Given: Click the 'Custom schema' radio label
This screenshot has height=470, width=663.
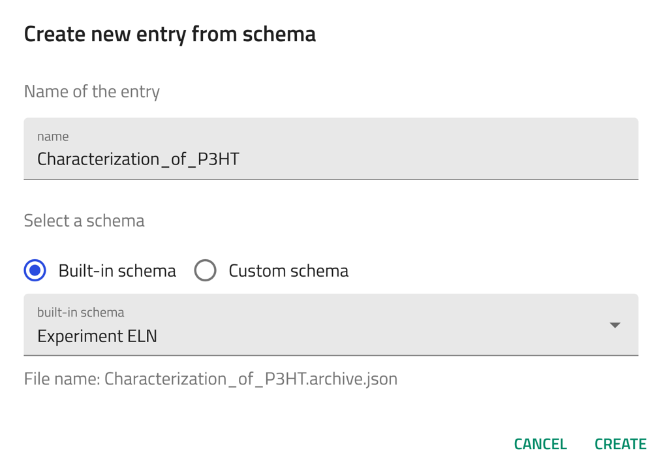Looking at the screenshot, I should point(288,271).
